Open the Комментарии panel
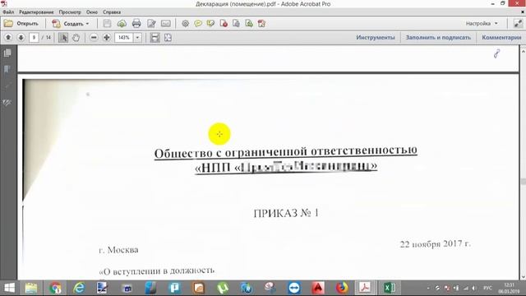 [x=501, y=38]
